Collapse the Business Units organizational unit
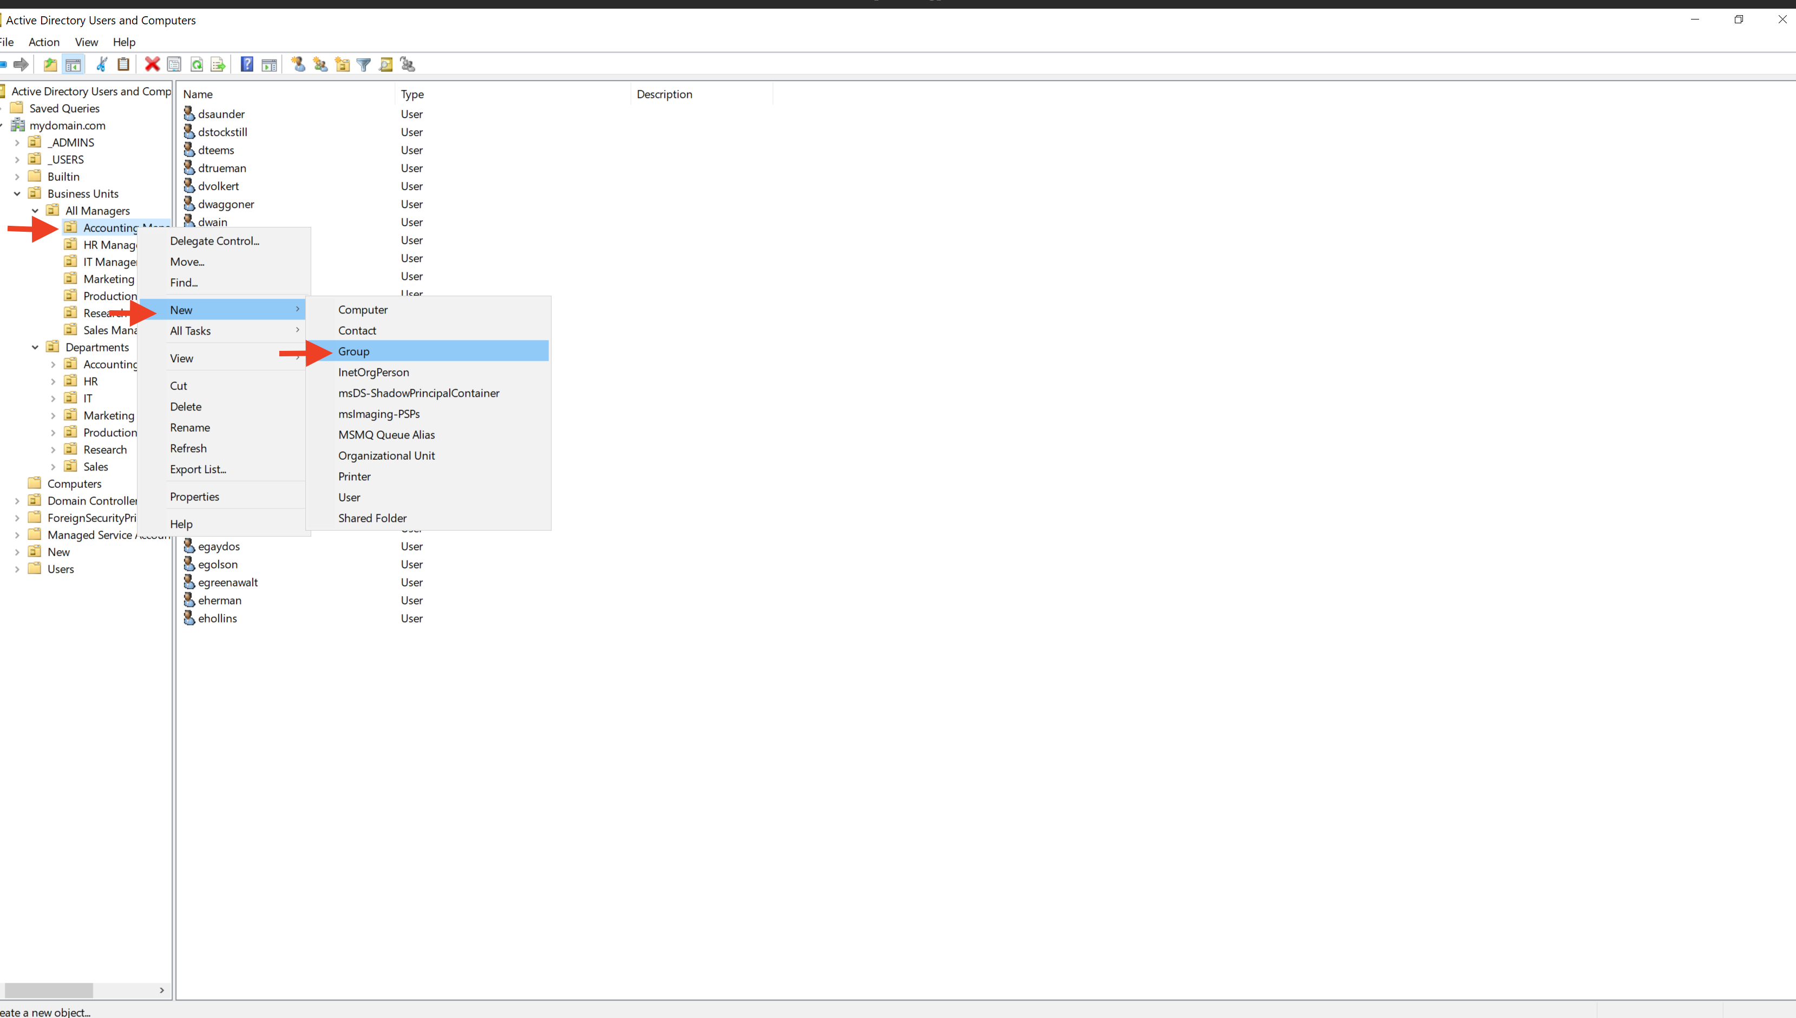 coord(17,194)
